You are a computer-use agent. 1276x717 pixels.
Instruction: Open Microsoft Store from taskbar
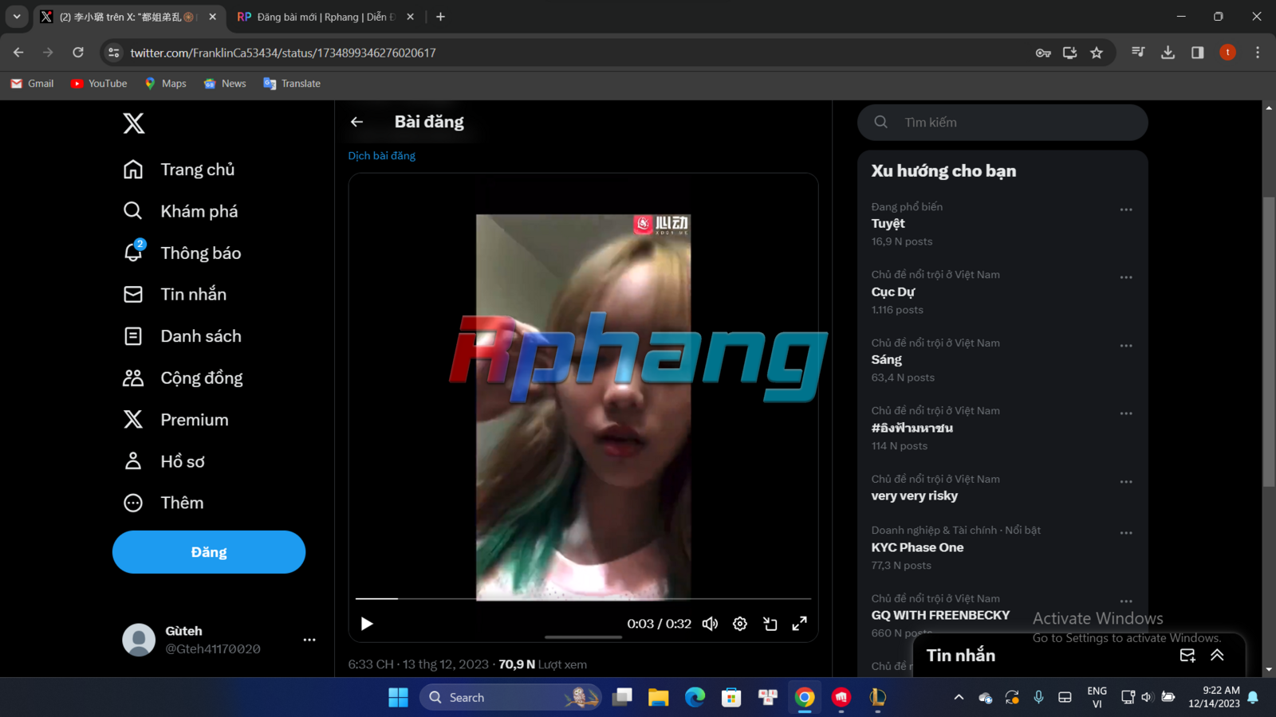point(731,698)
